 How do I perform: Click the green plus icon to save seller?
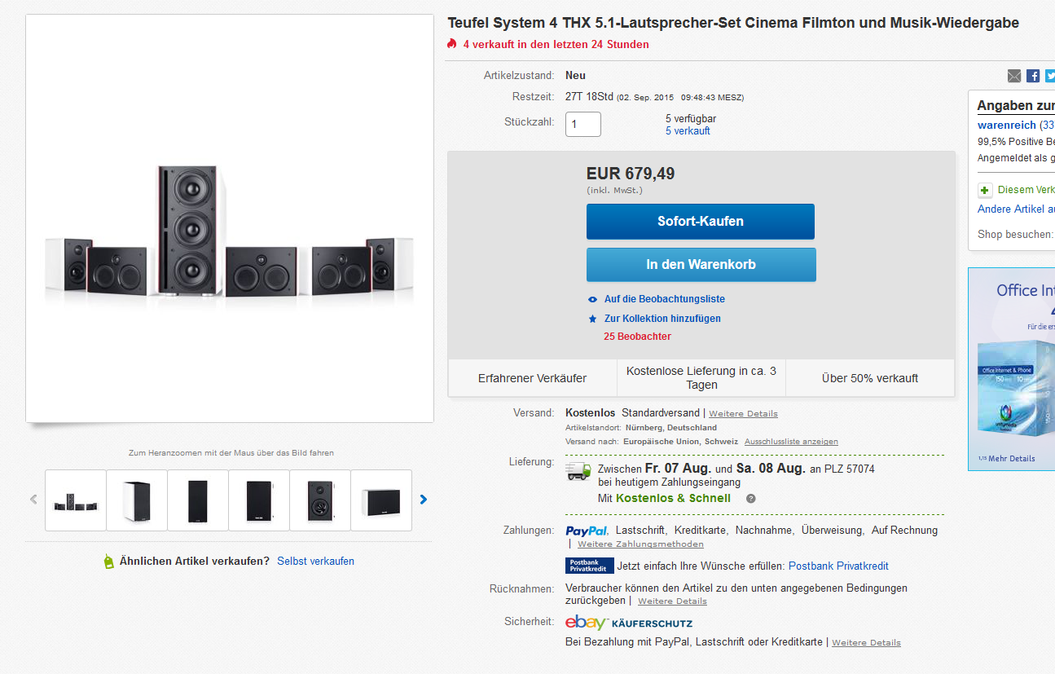tap(985, 190)
